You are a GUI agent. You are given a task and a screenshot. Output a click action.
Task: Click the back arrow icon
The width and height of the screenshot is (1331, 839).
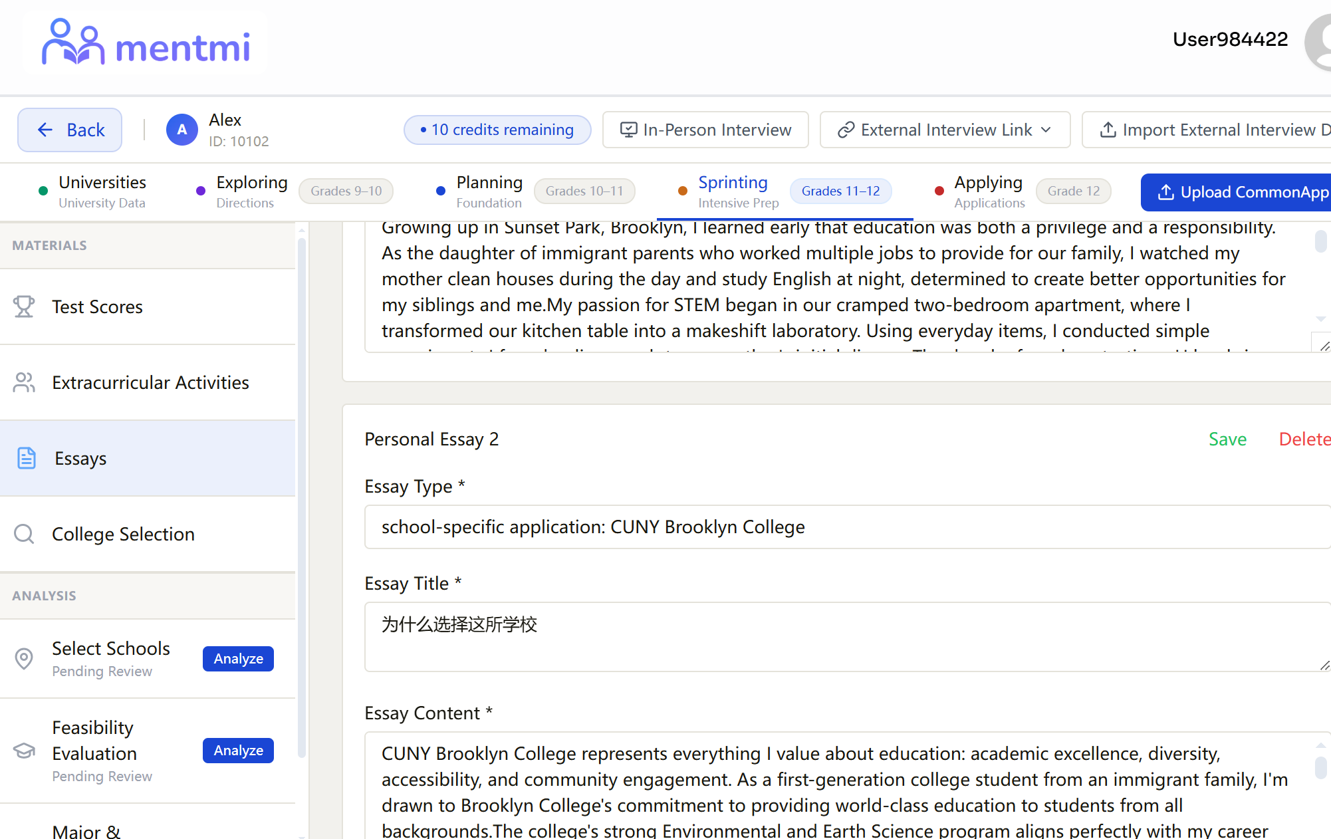point(45,130)
